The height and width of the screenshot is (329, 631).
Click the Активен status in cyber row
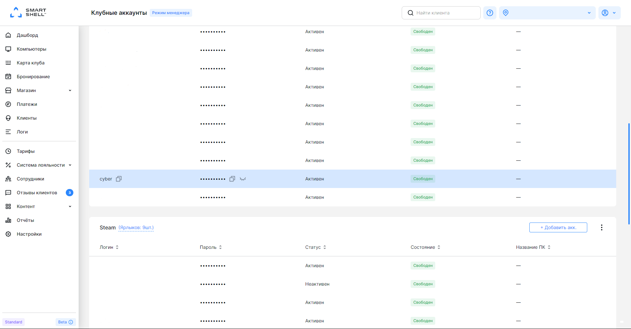click(x=315, y=179)
